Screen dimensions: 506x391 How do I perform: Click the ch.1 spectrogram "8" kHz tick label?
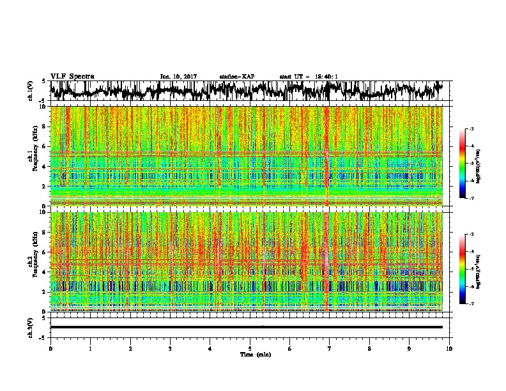click(45, 126)
